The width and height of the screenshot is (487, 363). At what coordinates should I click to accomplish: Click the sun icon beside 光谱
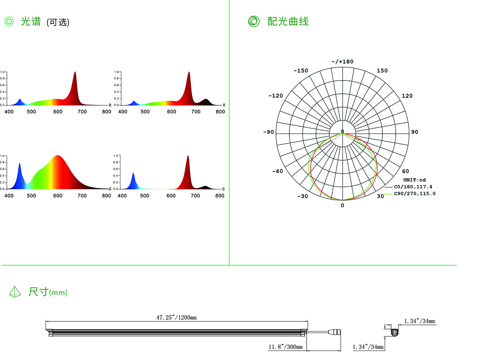point(9,22)
